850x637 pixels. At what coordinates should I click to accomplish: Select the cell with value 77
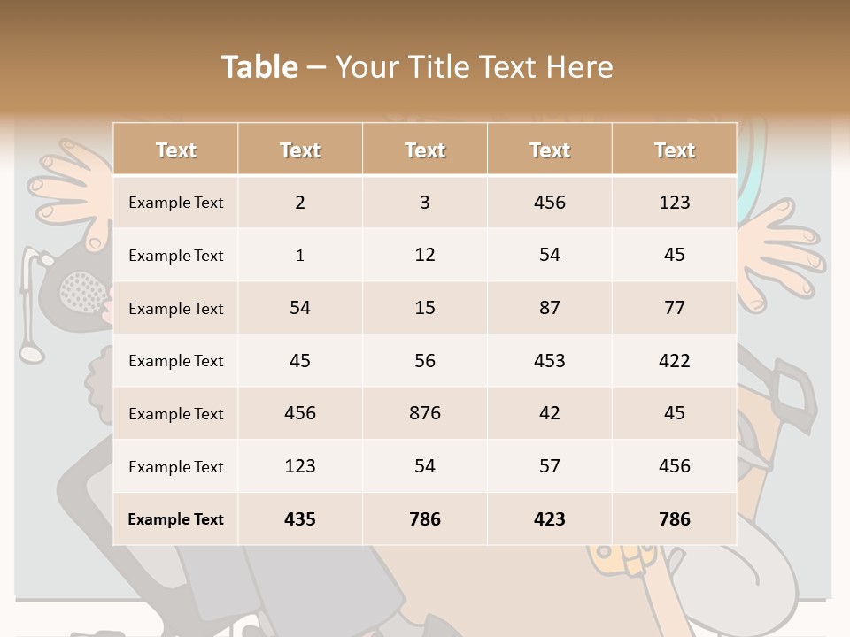tap(674, 308)
